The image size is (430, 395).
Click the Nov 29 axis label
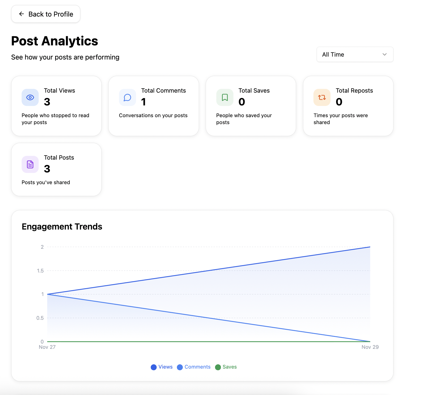click(x=370, y=347)
